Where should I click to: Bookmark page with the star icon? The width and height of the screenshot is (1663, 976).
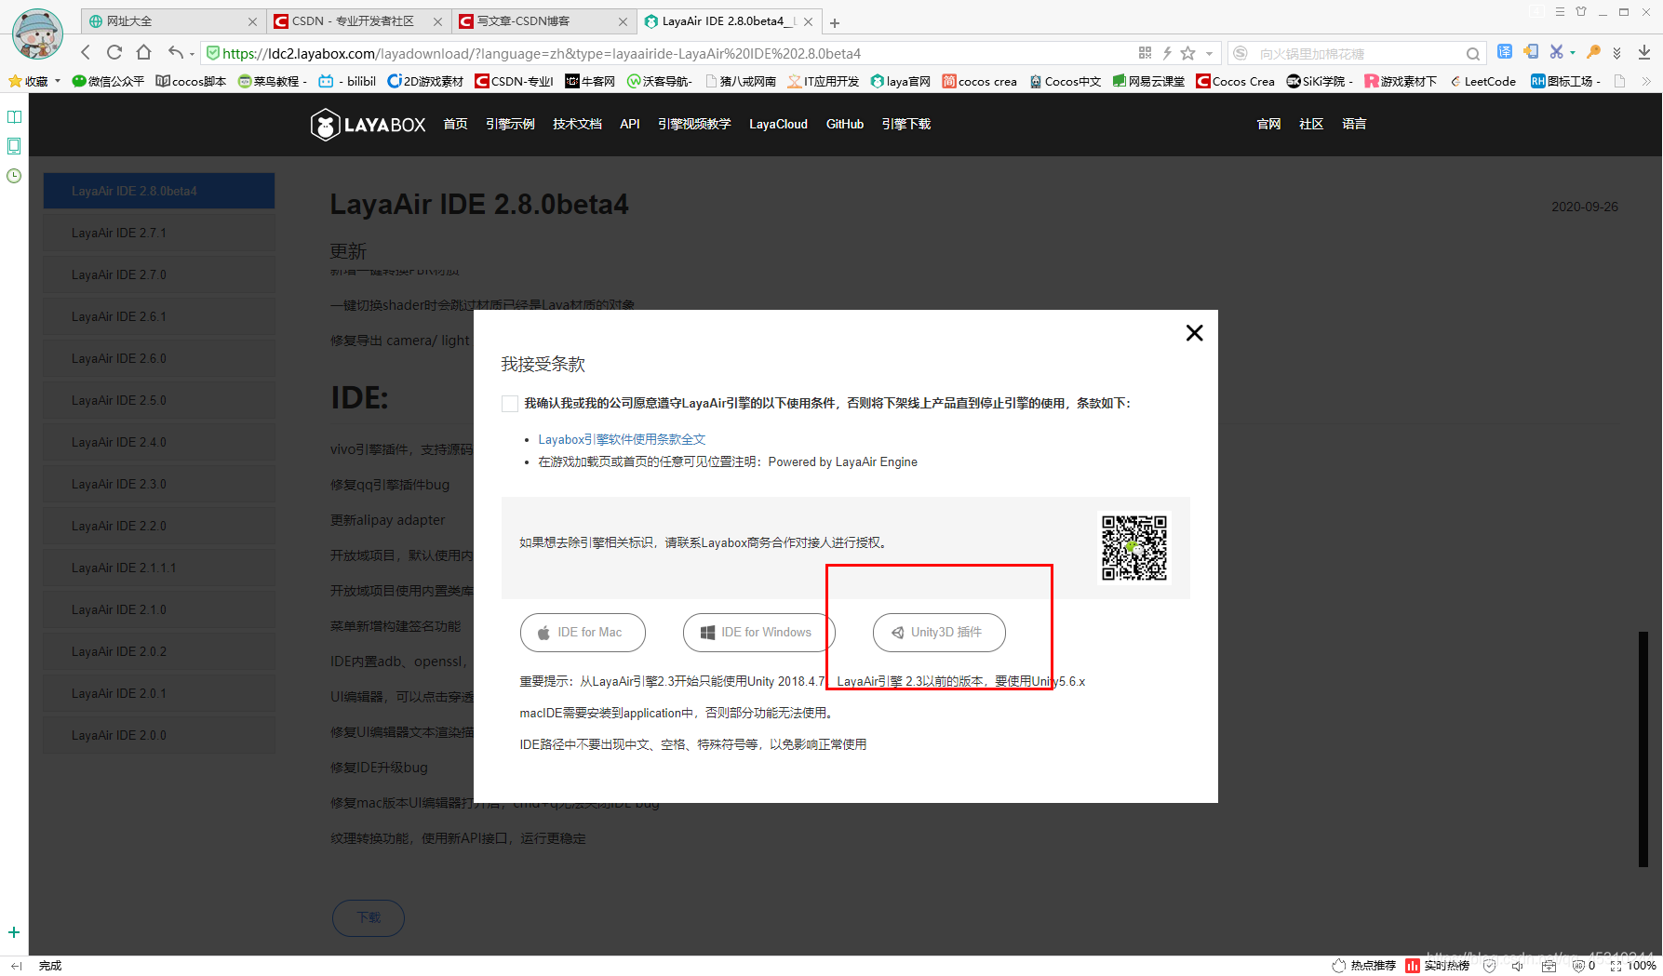pyautogui.click(x=1187, y=53)
